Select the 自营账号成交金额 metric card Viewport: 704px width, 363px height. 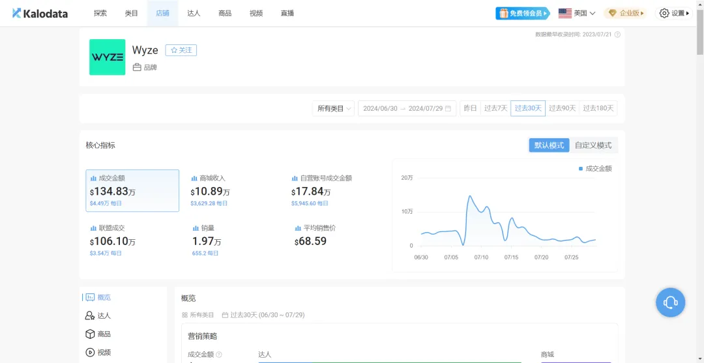point(334,191)
